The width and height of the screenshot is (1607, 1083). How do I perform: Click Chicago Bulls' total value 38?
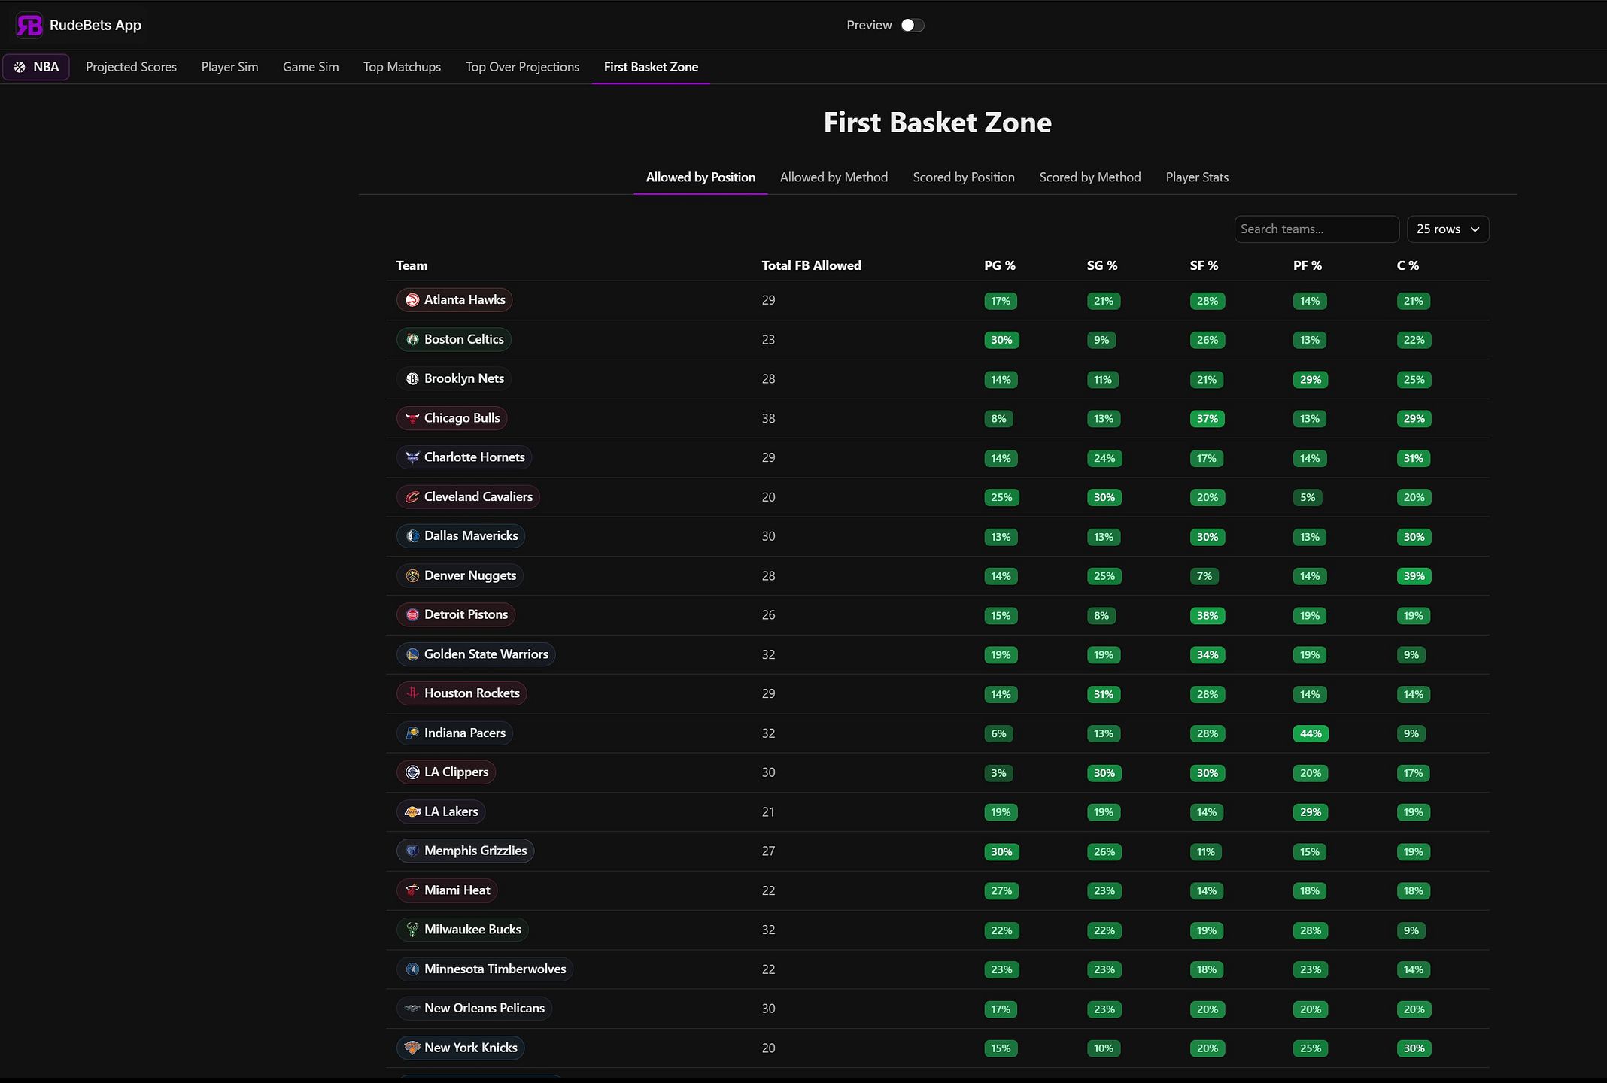point(768,418)
